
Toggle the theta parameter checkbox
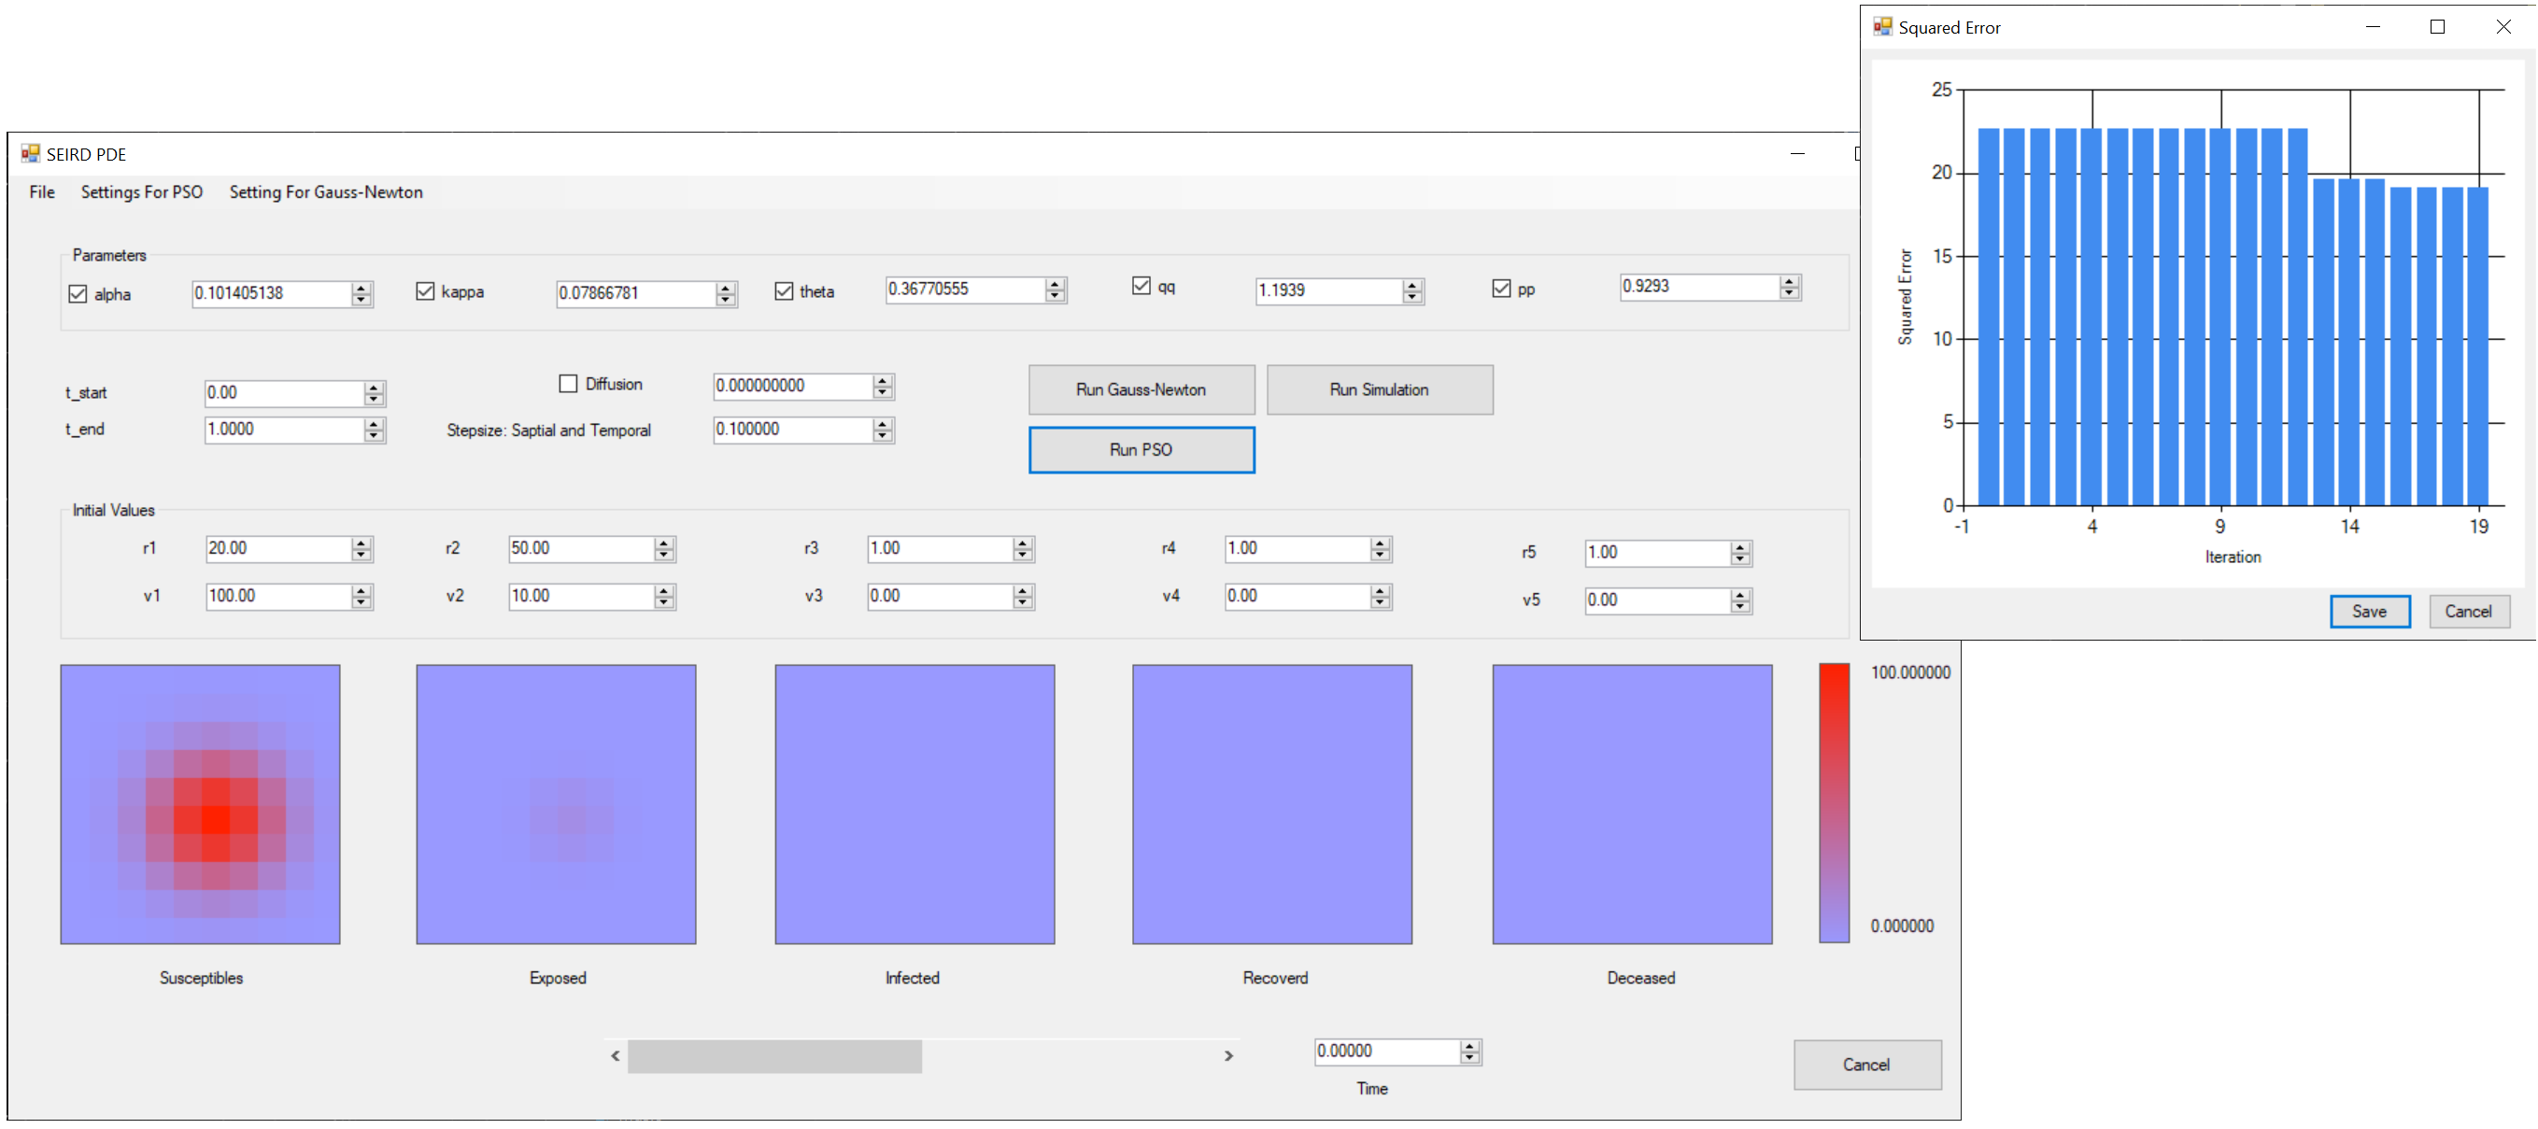tap(785, 290)
